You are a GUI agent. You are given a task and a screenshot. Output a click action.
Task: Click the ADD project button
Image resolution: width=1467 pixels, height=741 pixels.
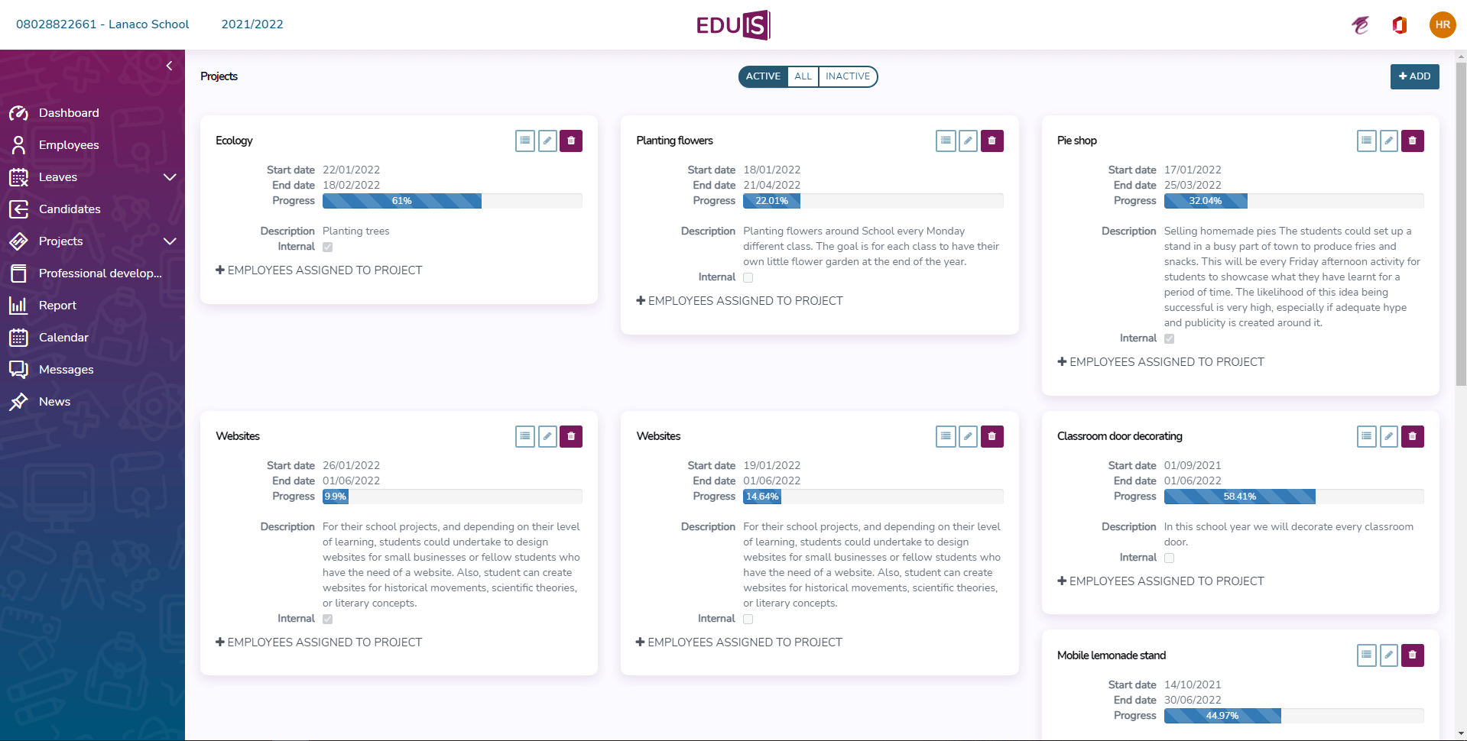pyautogui.click(x=1414, y=76)
